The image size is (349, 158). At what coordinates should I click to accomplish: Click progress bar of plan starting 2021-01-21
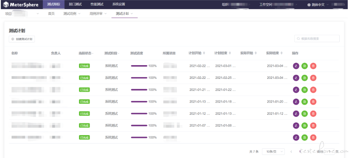(x=139, y=90)
